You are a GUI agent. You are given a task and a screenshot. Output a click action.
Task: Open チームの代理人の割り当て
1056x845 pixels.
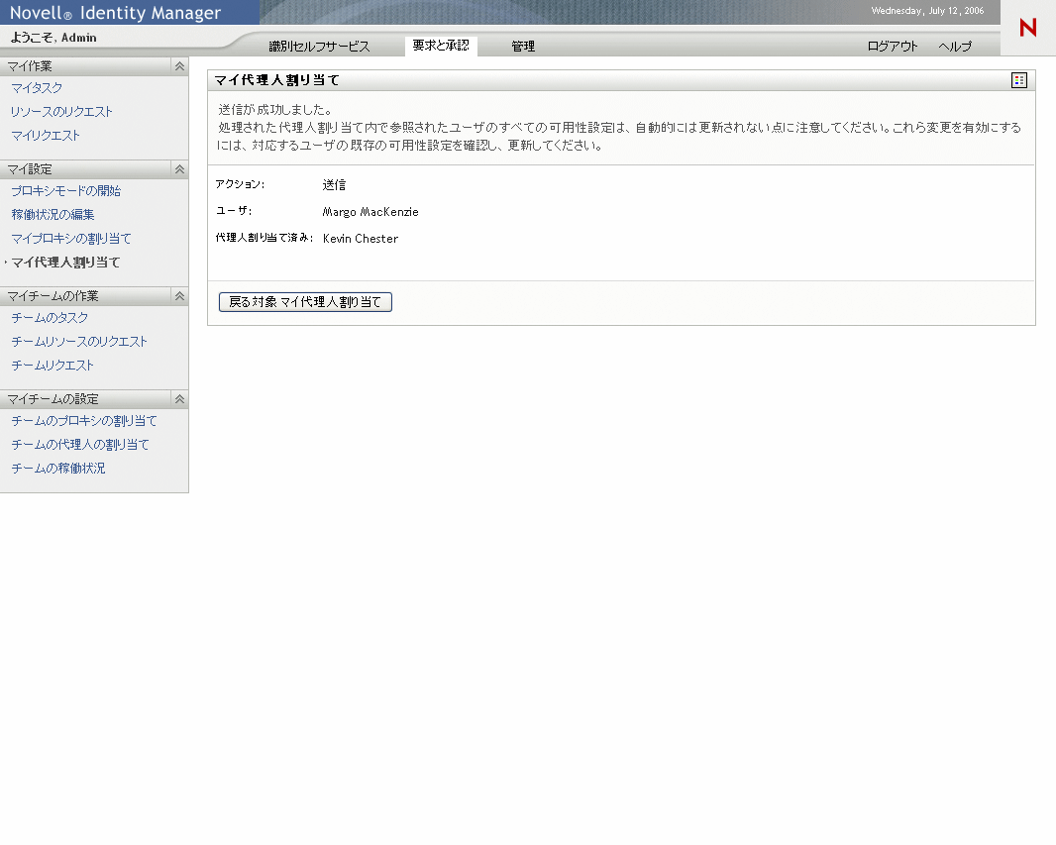79,444
